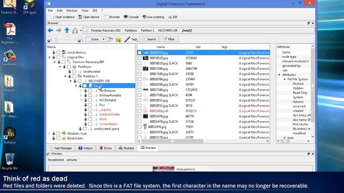Open the Console from the toolbar
Image resolution: width=344 pixels, height=193 pixels.
(x=131, y=17)
